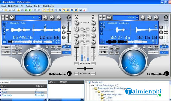171x101 pixels.
Task: Toggle channel B middle kill switch
Action: point(88,36)
